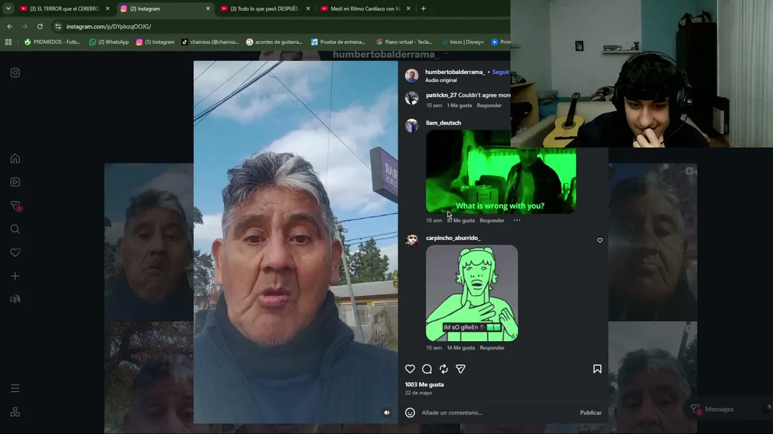Open the 'Prueba de entrena...' bookmark
This screenshot has height=434, width=773.
point(338,42)
